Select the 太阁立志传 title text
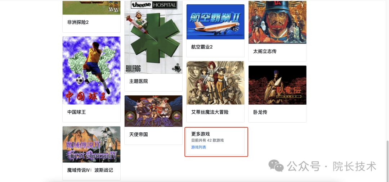This screenshot has height=182, width=389. pyautogui.click(x=265, y=51)
